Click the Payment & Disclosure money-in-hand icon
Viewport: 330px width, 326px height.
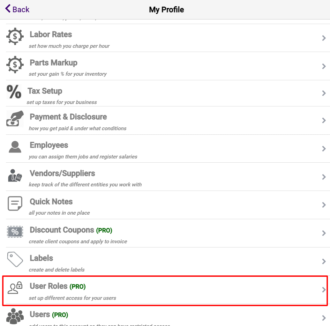(x=15, y=119)
